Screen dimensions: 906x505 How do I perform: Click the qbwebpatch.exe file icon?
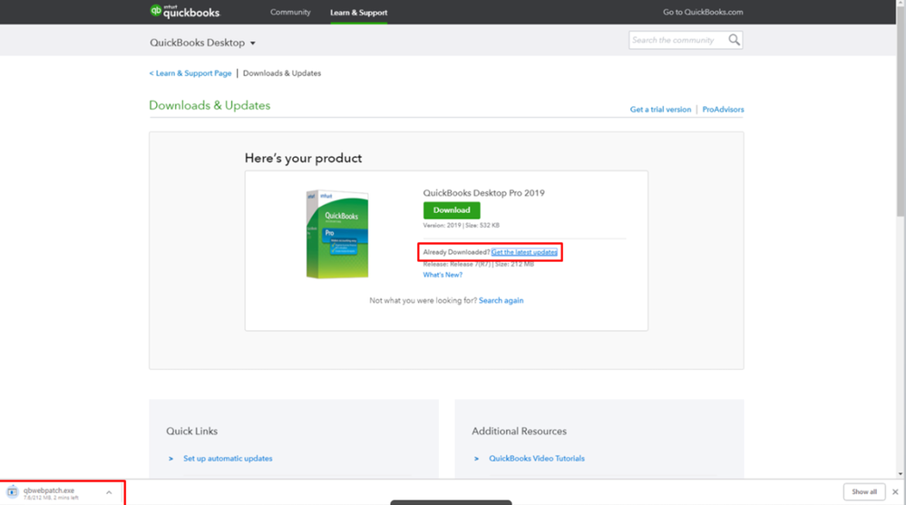coord(12,492)
